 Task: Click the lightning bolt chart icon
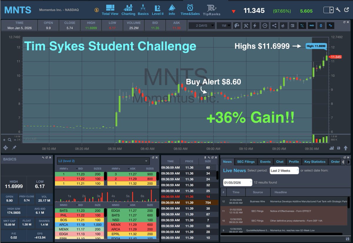click(x=255, y=26)
